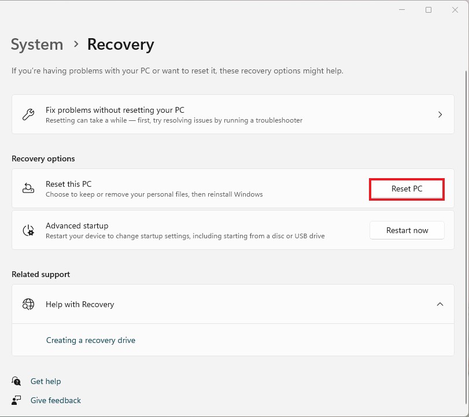This screenshot has height=417, width=469.
Task: Go back to System in breadcrumb
Action: 37,45
